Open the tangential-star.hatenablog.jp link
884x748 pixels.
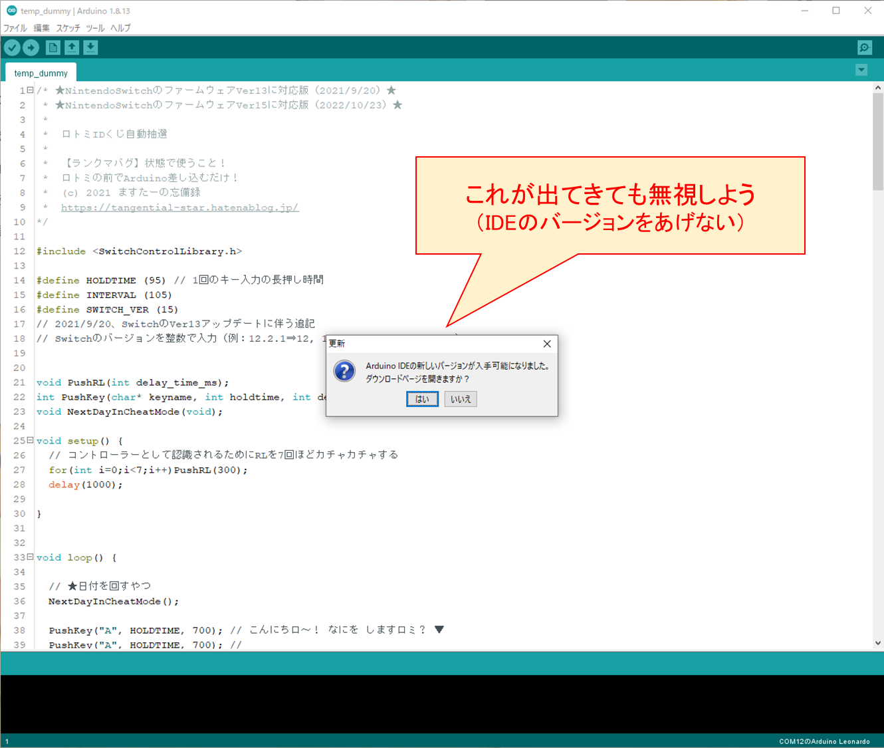[x=179, y=207]
